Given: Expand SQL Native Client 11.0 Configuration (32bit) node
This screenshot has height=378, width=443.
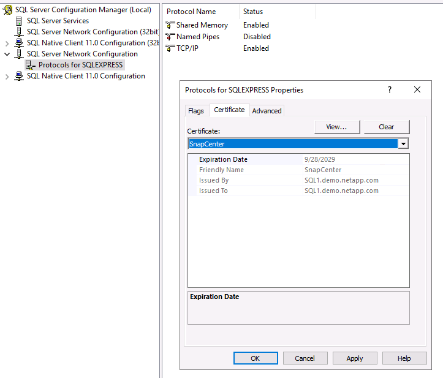Looking at the screenshot, I should [7, 43].
